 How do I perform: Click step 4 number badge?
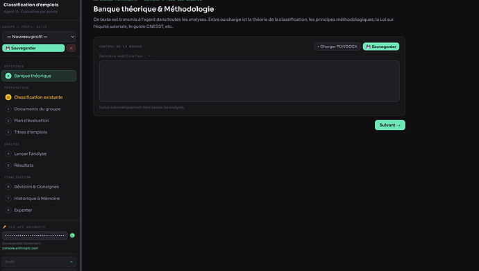(8, 154)
